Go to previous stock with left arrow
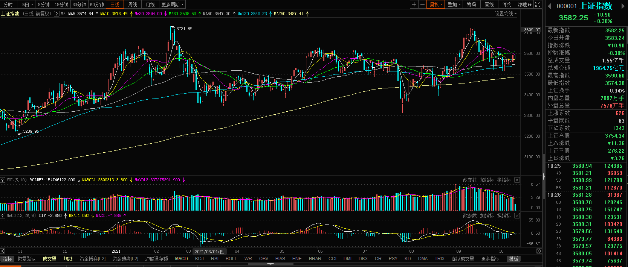The image size is (628, 267). 549,6
